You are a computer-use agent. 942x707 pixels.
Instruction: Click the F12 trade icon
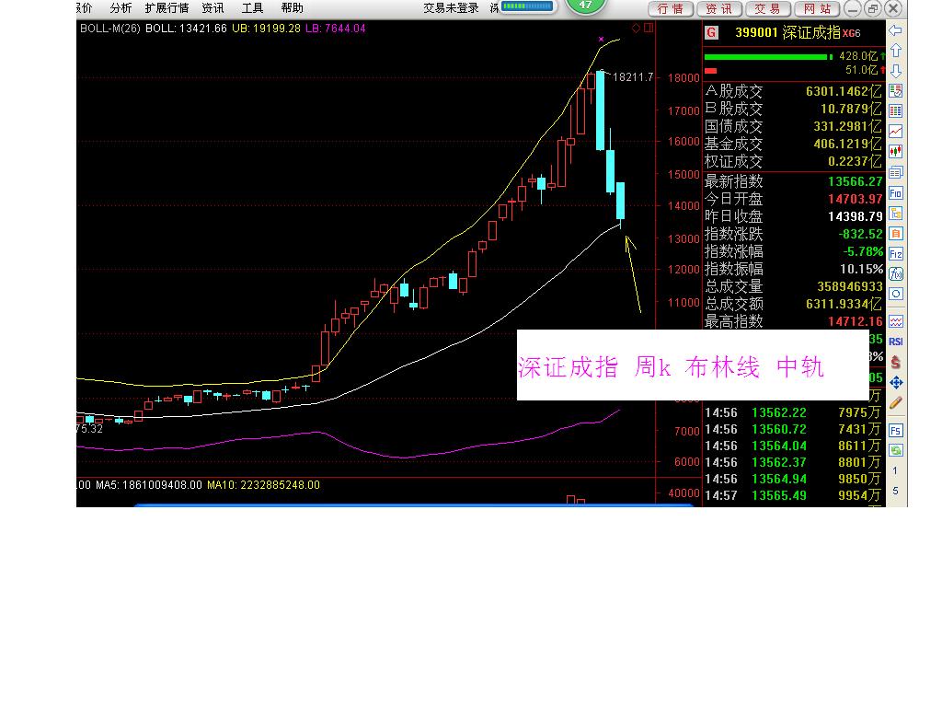tap(895, 254)
